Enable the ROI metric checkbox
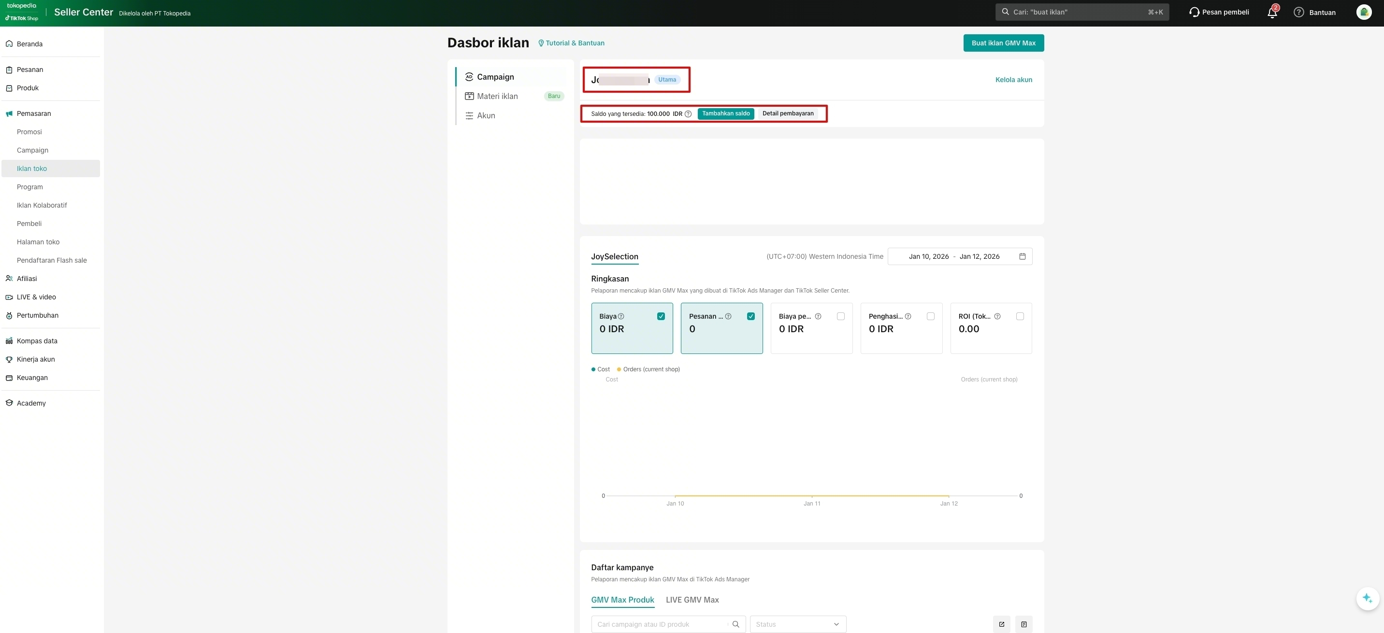 [x=1020, y=316]
